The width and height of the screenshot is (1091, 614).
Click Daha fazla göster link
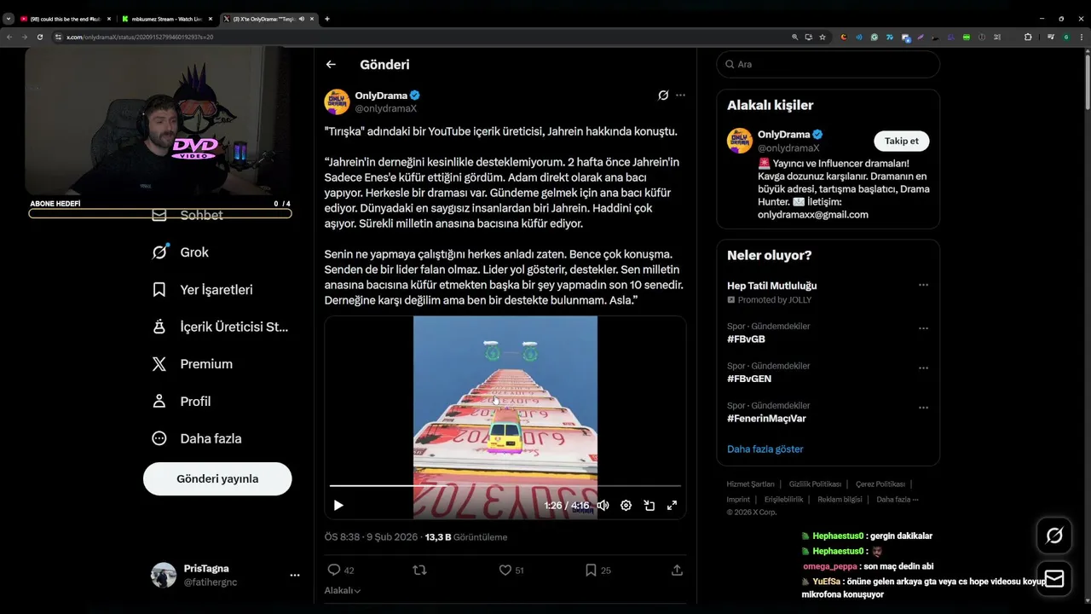pos(765,449)
